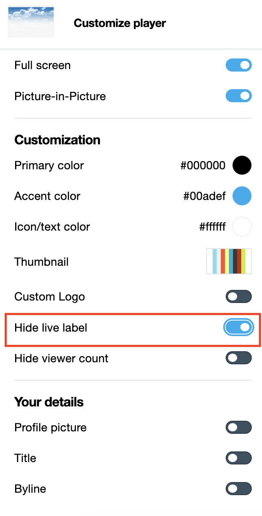The image size is (262, 516).
Task: Turn off Hide live label switch
Action: (x=239, y=328)
